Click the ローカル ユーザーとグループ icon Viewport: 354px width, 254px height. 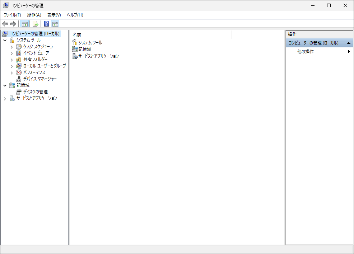point(19,66)
